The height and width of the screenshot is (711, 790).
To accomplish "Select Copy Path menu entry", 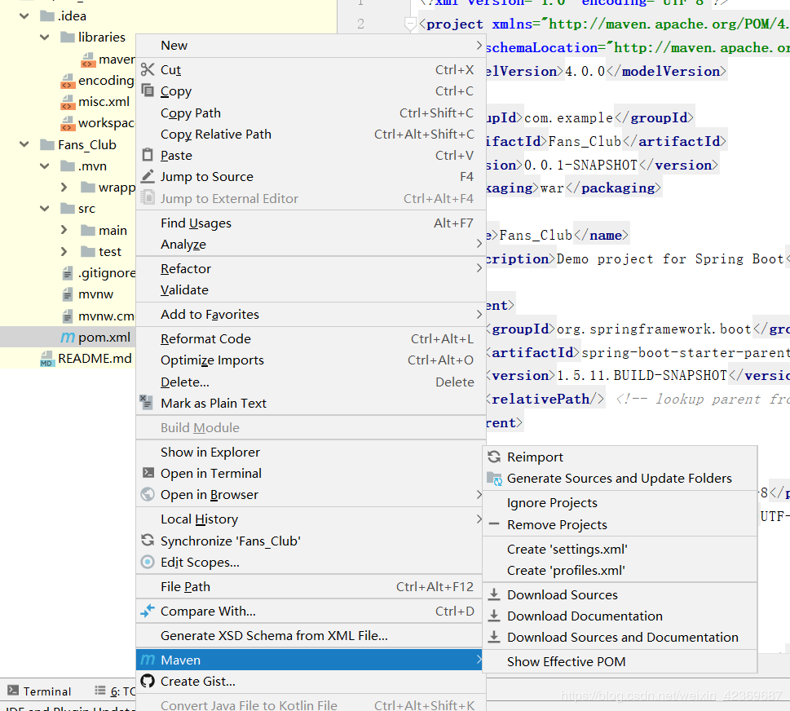I will tap(311, 113).
